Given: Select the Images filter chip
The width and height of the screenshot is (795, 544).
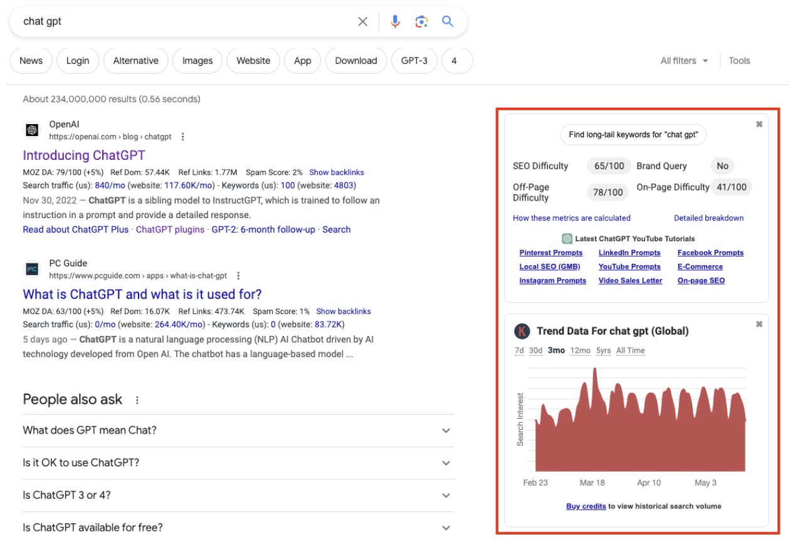Looking at the screenshot, I should pos(197,61).
